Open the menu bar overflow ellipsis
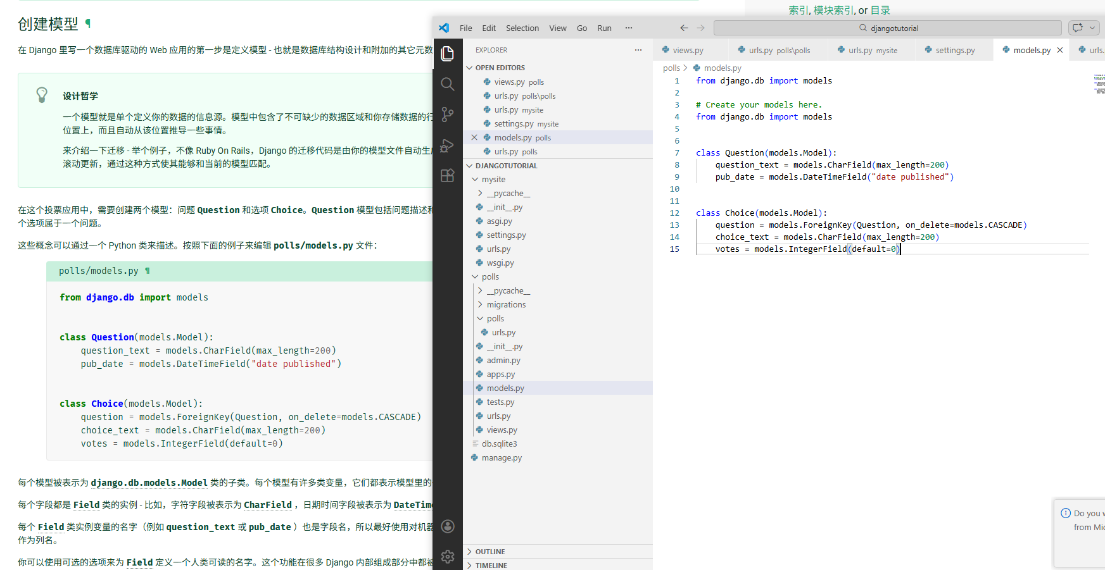Image resolution: width=1105 pixels, height=570 pixels. (x=629, y=28)
